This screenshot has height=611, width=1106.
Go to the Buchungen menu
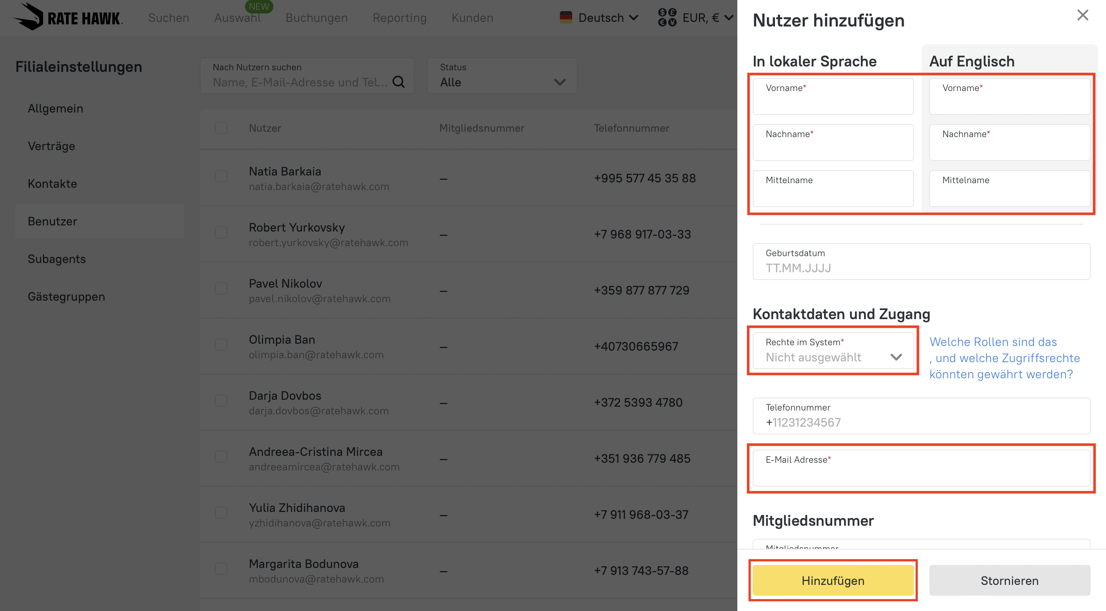[x=316, y=18]
